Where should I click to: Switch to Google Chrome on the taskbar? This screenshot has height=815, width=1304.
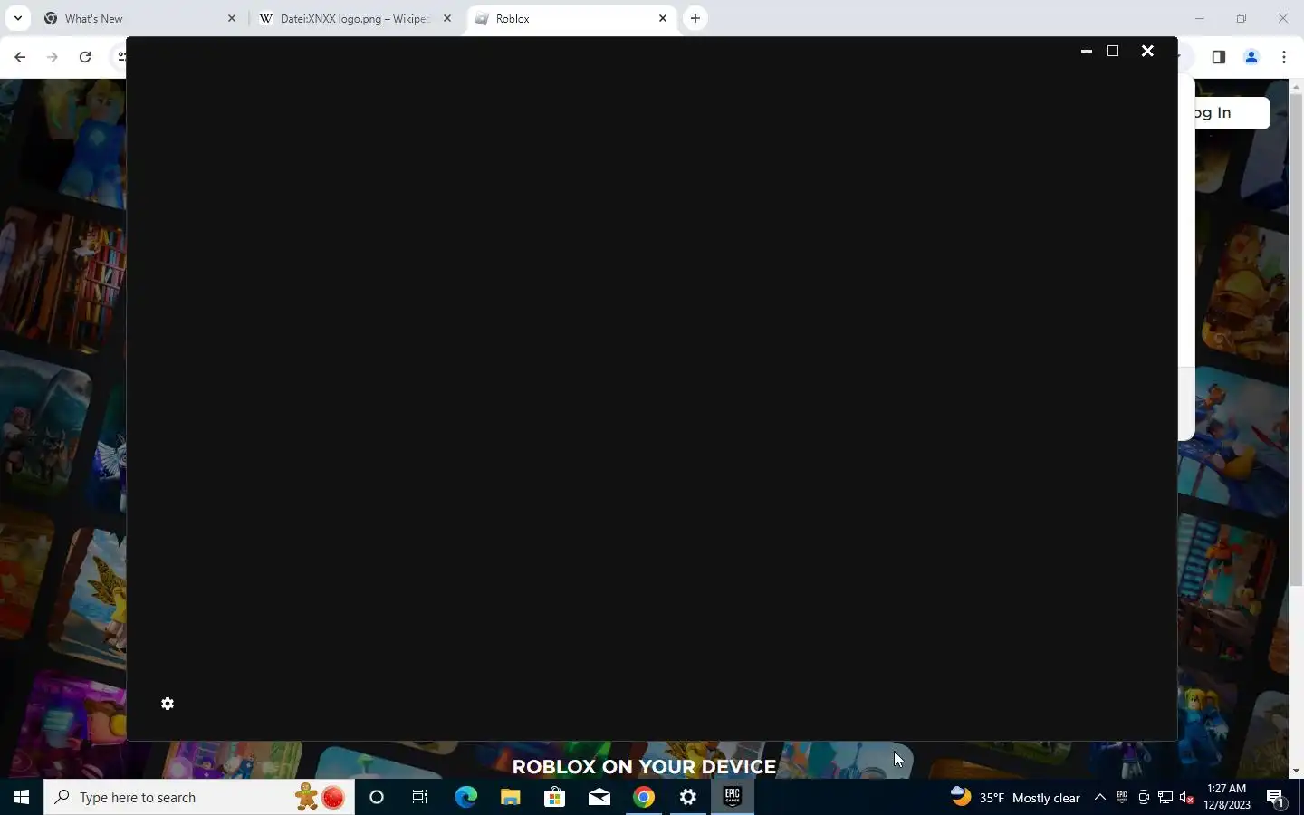643,797
